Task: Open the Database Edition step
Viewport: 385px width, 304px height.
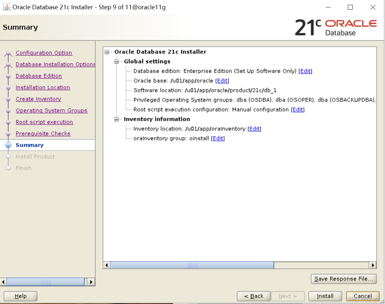Action: point(39,76)
